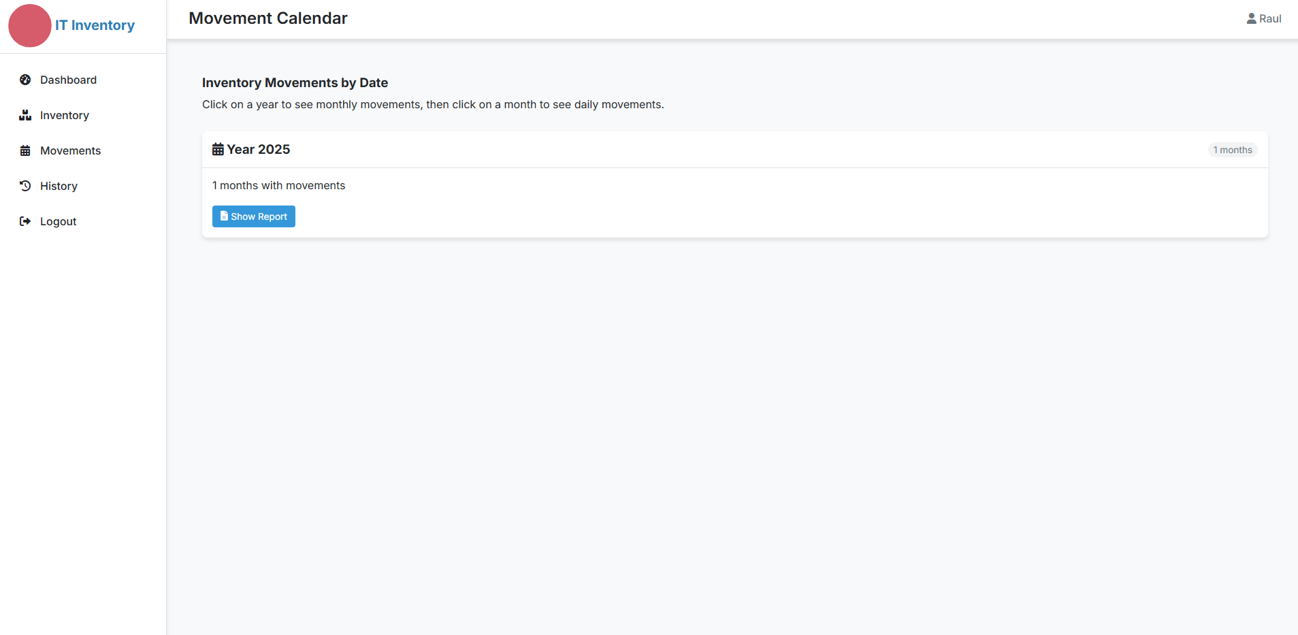Open the Raul user menu
Image resolution: width=1298 pixels, height=635 pixels.
[x=1263, y=18]
